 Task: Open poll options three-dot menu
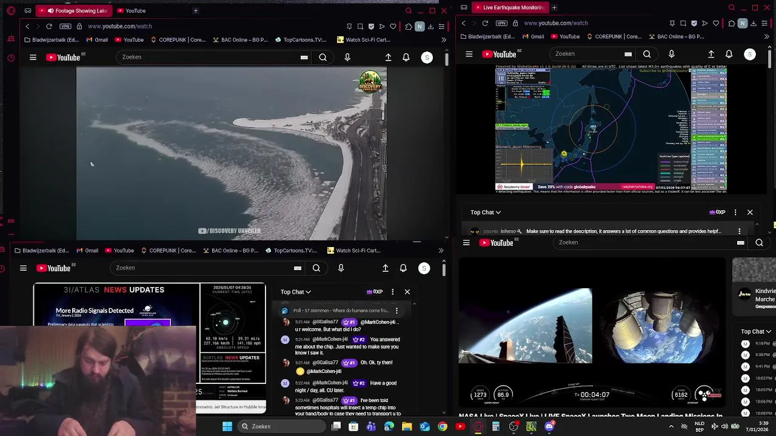click(x=396, y=311)
